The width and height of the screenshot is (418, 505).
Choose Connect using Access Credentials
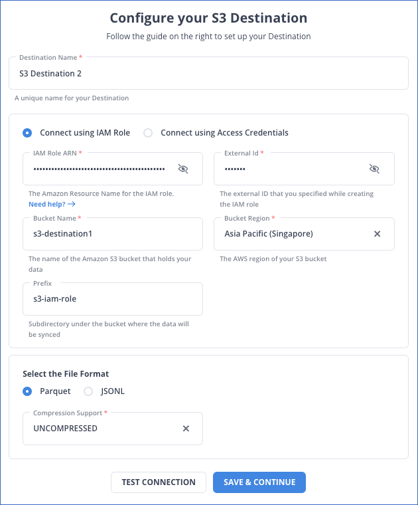148,133
